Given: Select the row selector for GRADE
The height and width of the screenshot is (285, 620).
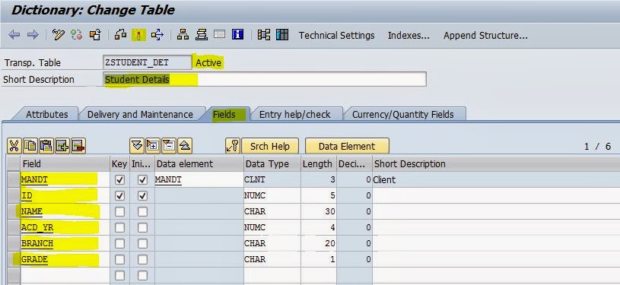Looking at the screenshot, I should [14, 259].
